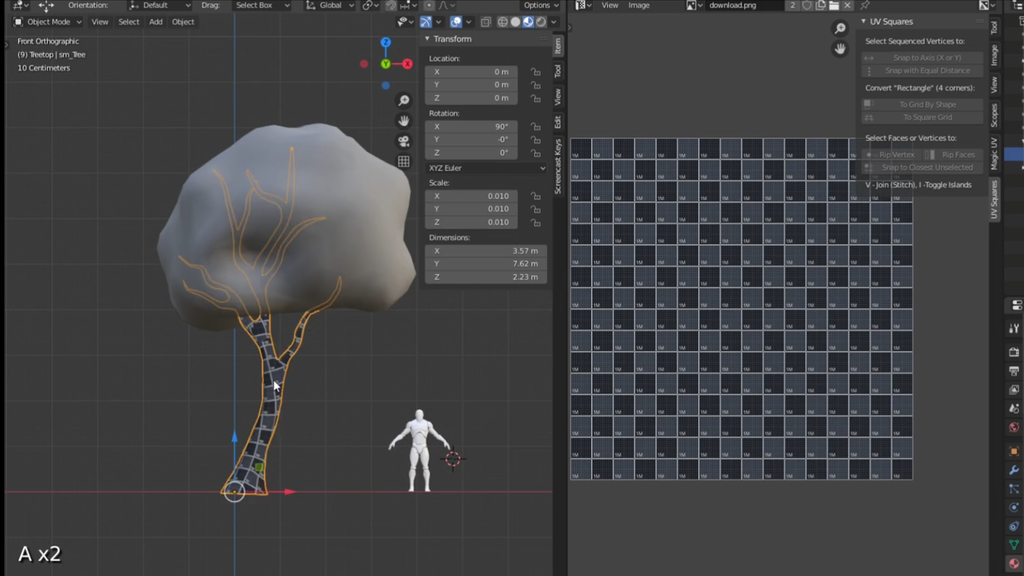
Task: Click the blue Z axis gizmo ball
Action: pyautogui.click(x=385, y=43)
